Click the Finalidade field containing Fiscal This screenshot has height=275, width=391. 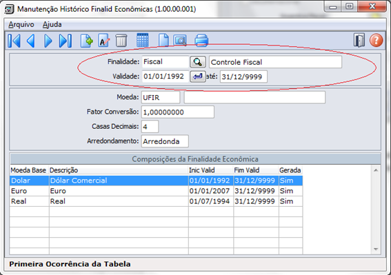click(165, 62)
